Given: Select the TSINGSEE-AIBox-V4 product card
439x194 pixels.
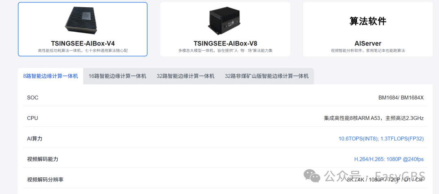Looking at the screenshot, I should [x=83, y=29].
